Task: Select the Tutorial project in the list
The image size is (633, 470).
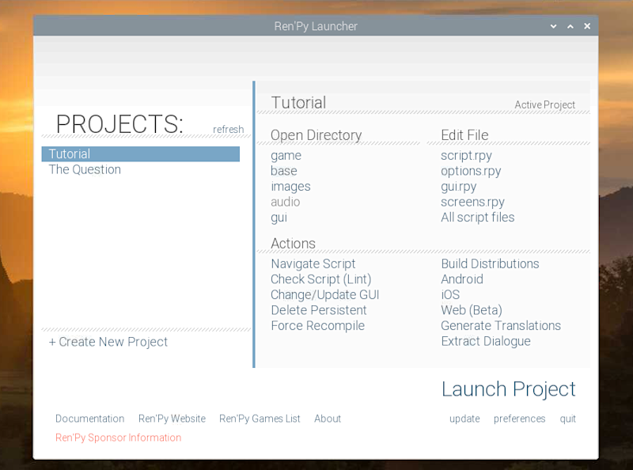Action: (x=141, y=154)
